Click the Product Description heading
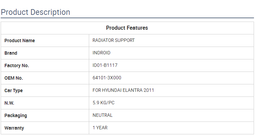 35,12
